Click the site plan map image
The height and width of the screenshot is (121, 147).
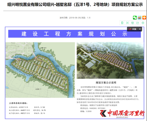pos(40,70)
